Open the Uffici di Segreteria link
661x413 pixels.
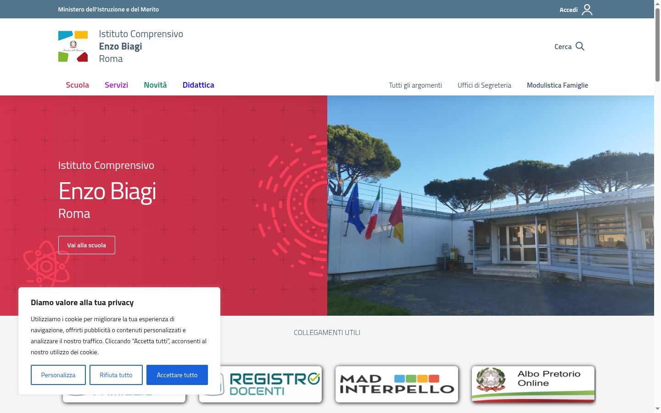coord(484,85)
